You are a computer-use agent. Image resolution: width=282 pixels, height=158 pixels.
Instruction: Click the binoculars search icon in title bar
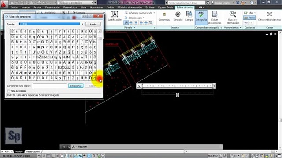208,3
